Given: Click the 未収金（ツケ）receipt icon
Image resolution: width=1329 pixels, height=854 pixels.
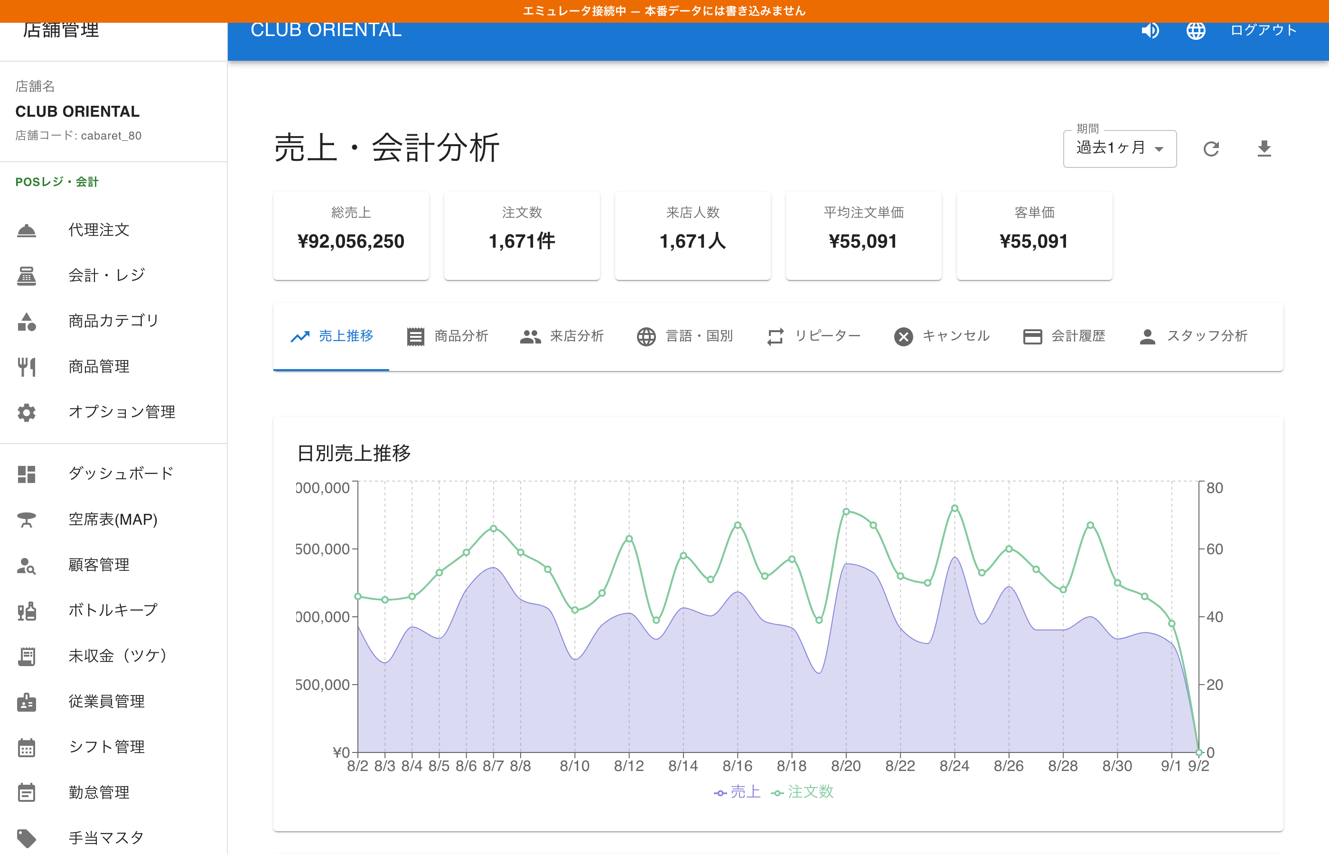Looking at the screenshot, I should tap(27, 656).
